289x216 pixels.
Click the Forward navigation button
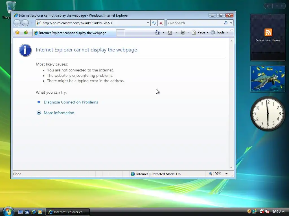[25, 23]
